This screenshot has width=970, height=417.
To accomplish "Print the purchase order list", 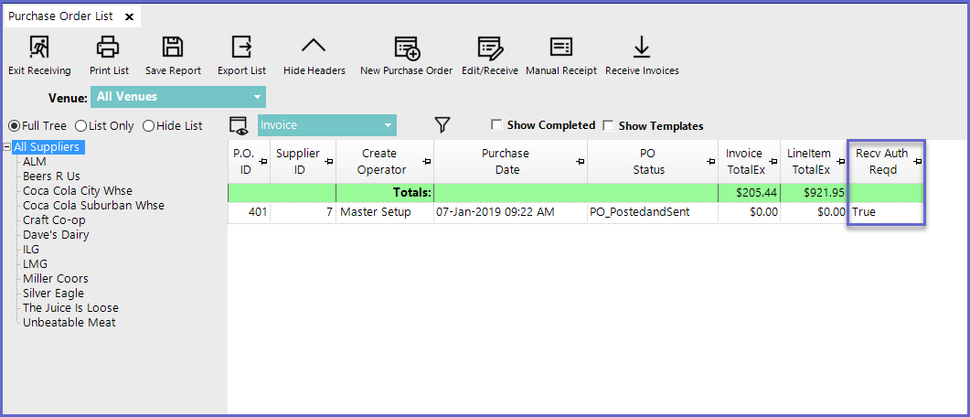I will tap(109, 48).
